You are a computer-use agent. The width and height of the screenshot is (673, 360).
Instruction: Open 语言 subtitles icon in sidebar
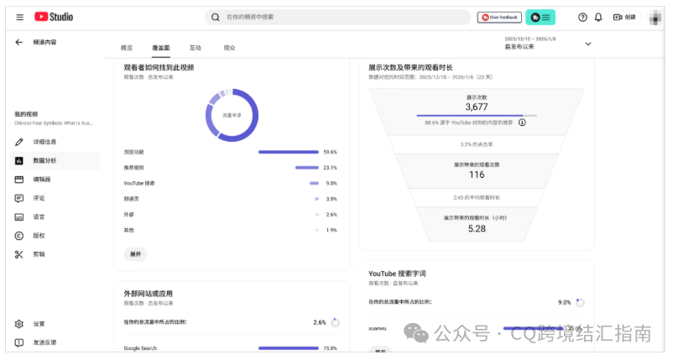(x=19, y=217)
